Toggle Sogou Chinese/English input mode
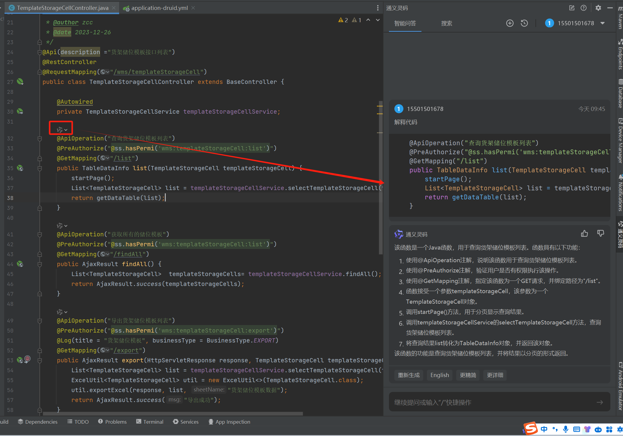Image resolution: width=623 pixels, height=436 pixels. (543, 429)
